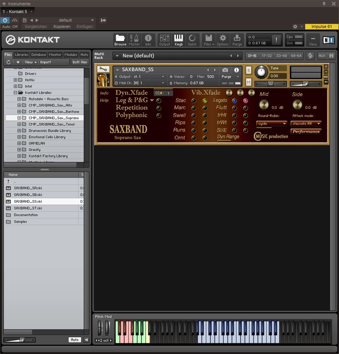Open the Options gear dialog
This screenshot has width=339, height=354.
click(x=223, y=40)
